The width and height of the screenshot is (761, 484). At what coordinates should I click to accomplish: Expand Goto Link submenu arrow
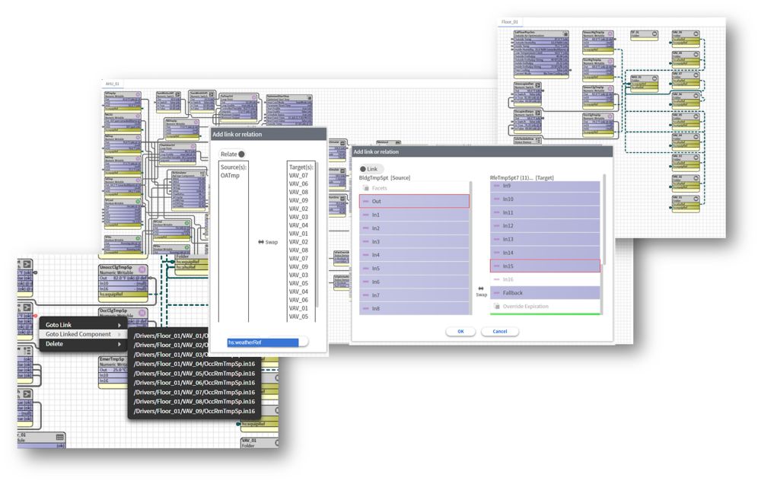119,325
